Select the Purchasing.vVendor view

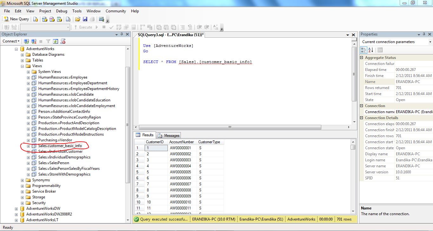pos(55,140)
